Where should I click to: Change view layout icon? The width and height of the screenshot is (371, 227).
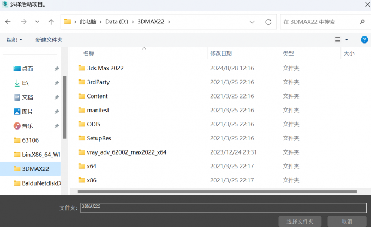click(x=338, y=40)
